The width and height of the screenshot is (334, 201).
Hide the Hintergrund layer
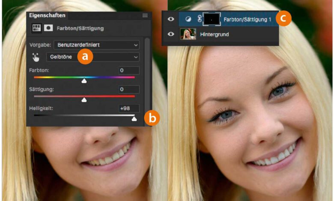coord(170,34)
